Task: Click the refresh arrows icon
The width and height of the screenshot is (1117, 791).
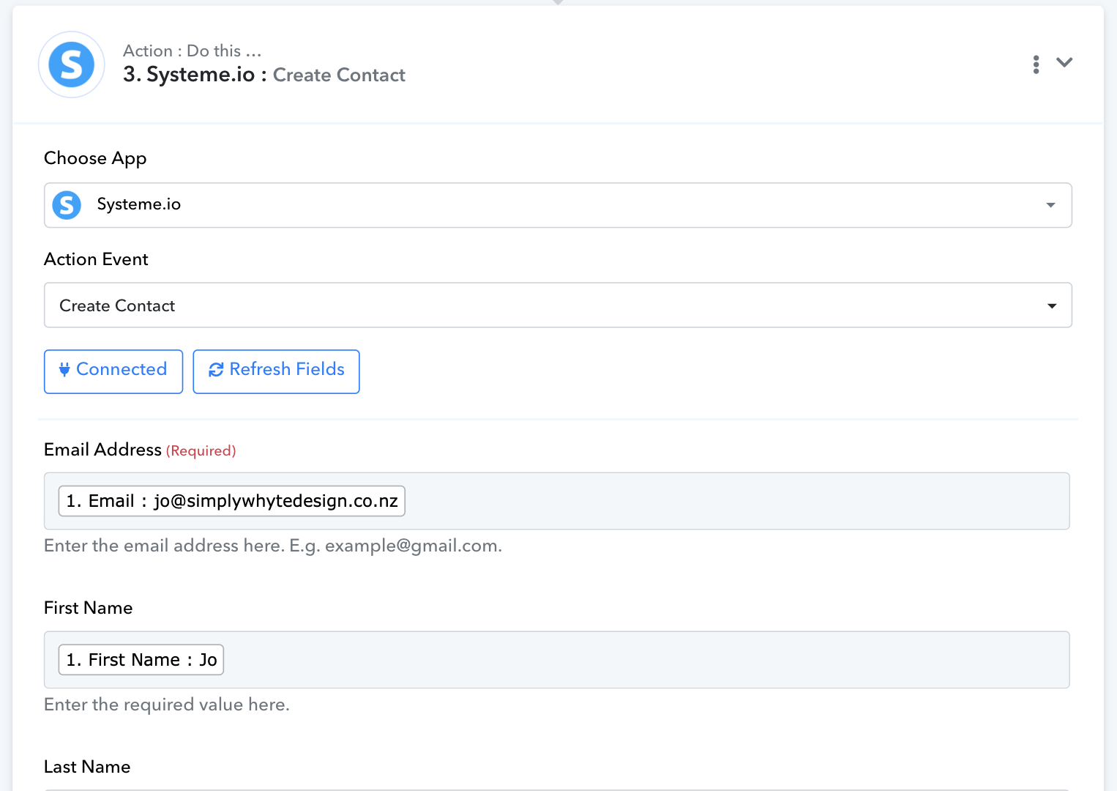Action: [x=216, y=370]
